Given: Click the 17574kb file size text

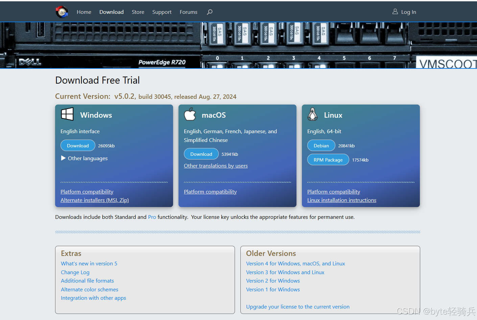Looking at the screenshot, I should click(x=360, y=160).
